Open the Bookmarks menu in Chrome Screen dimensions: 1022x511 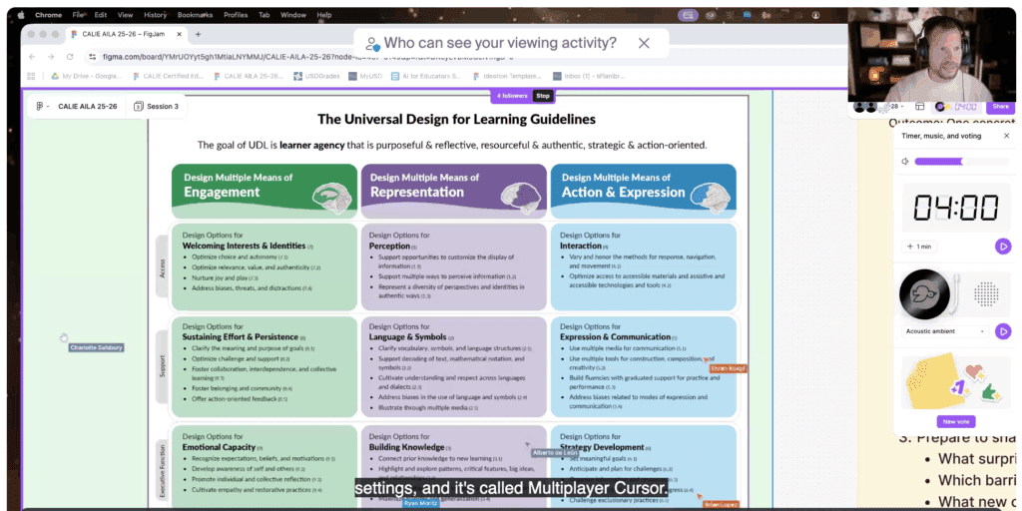coord(194,15)
